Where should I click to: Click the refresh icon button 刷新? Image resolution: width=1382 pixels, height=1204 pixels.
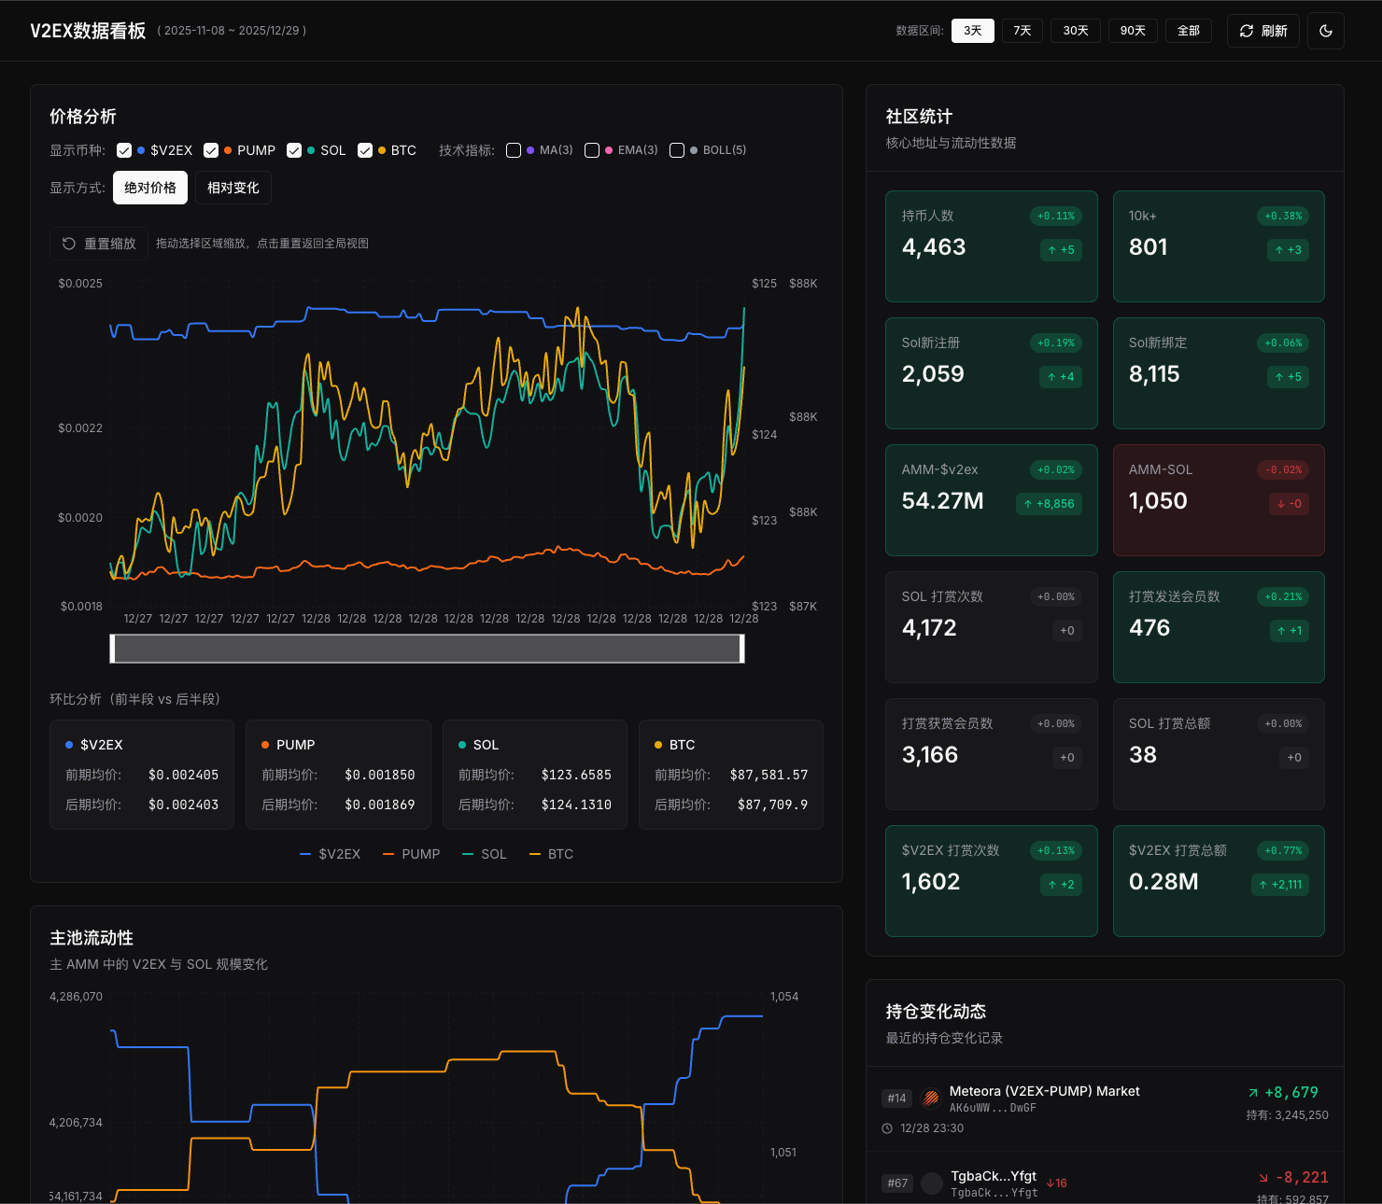point(1262,31)
